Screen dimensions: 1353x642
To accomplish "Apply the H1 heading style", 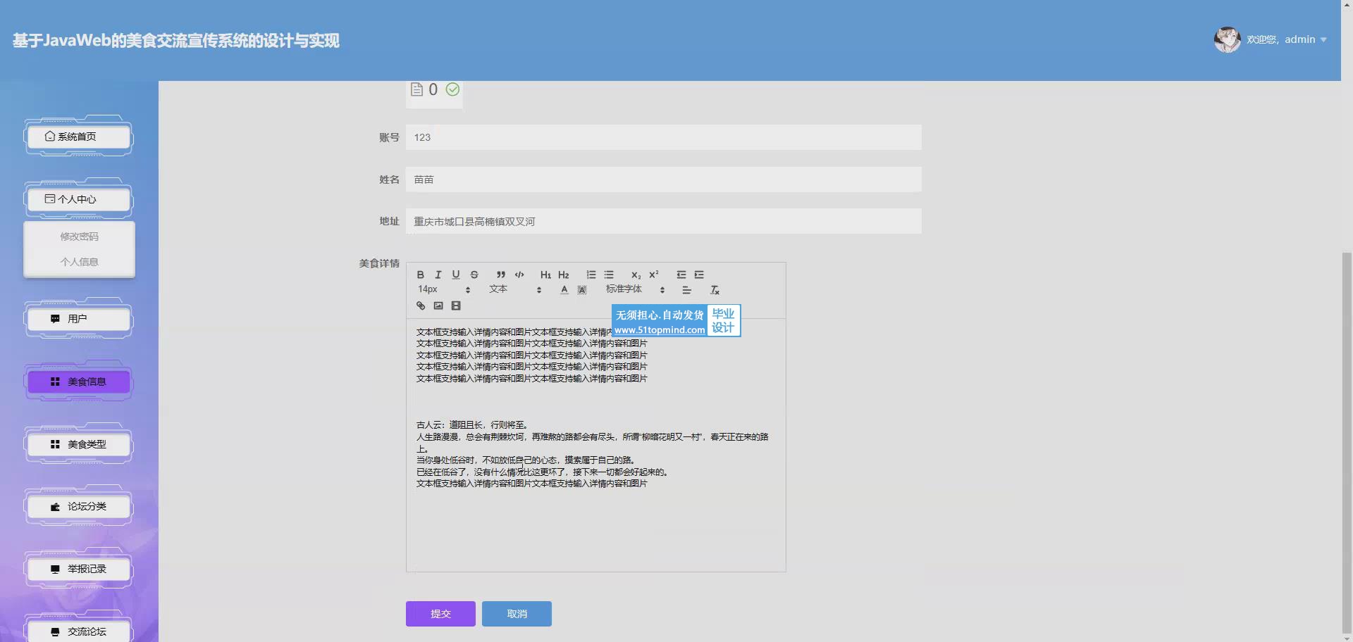I will pyautogui.click(x=545, y=275).
